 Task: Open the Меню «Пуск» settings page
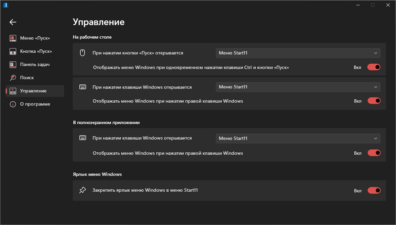(35, 38)
